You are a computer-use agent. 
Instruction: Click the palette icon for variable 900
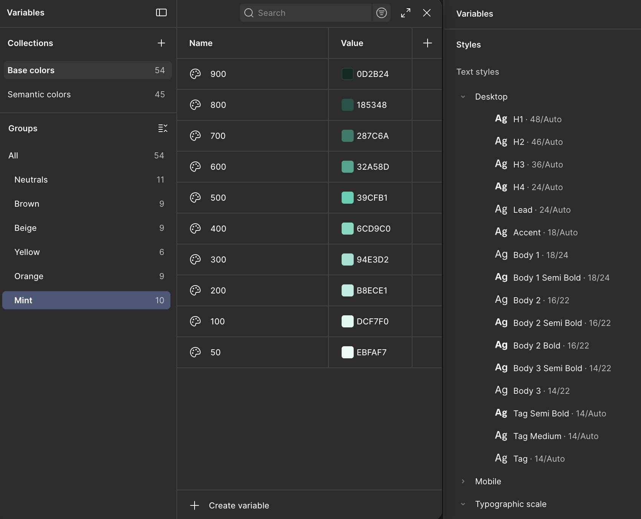195,74
